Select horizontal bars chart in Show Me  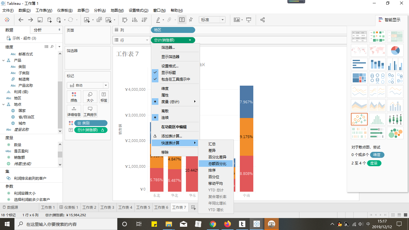tap(359, 64)
